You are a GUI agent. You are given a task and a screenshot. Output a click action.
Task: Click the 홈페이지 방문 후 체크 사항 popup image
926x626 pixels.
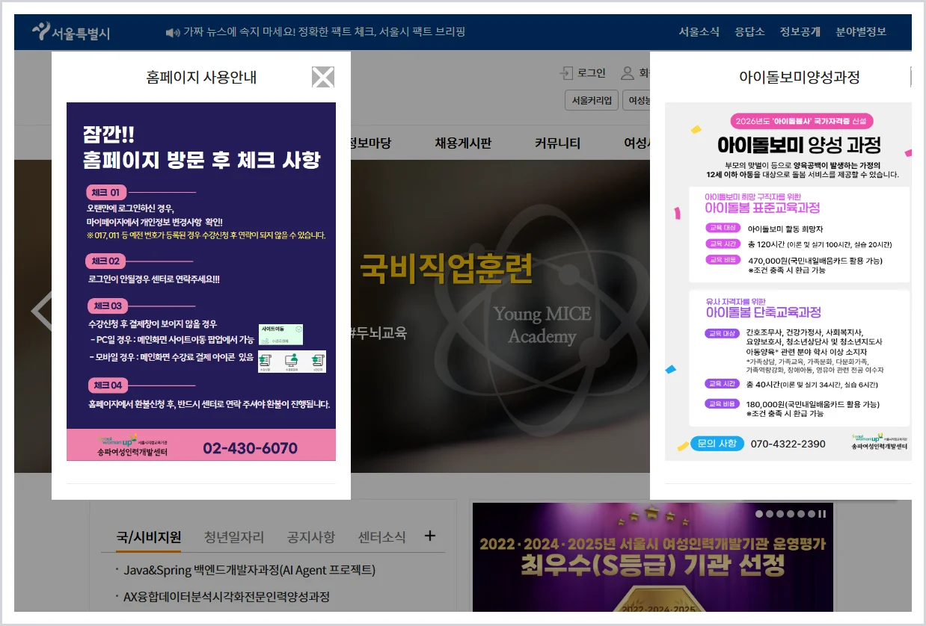tap(201, 281)
